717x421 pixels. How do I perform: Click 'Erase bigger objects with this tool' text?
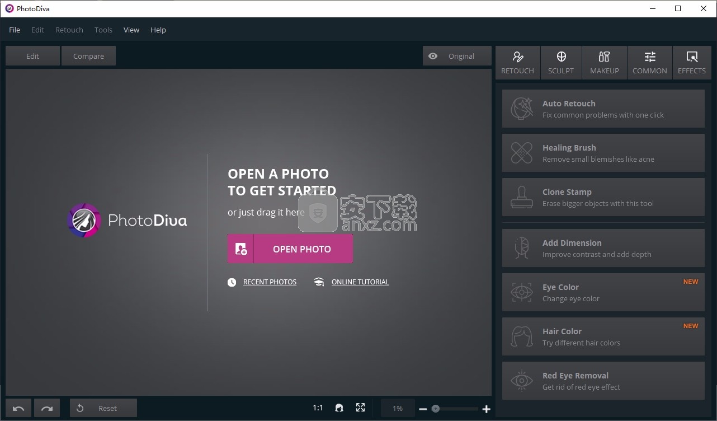[598, 203]
